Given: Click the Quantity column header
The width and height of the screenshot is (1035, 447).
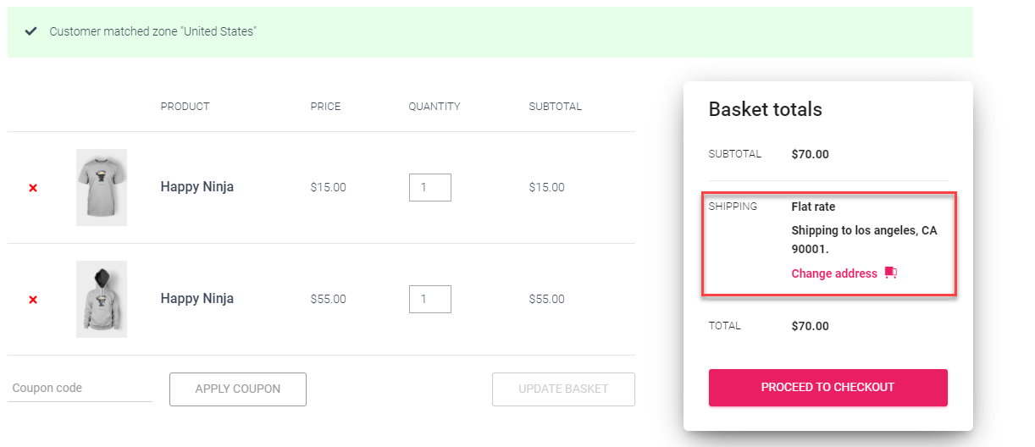Looking at the screenshot, I should pos(434,107).
